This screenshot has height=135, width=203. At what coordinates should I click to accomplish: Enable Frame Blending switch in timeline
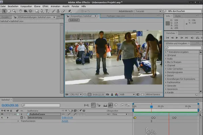point(110,105)
